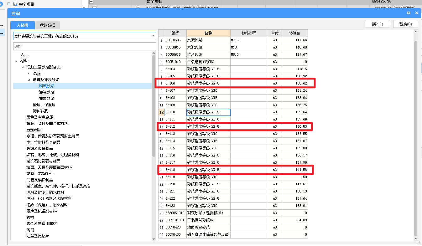Viewport: 422px width, 246px height.
Task: Sort by the 编码 column header
Action: [x=175, y=33]
